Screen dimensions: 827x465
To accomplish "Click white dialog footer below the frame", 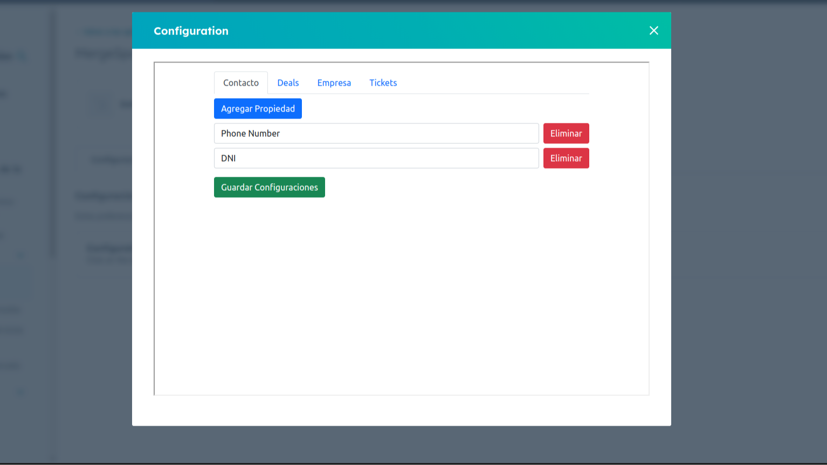I will [x=402, y=411].
